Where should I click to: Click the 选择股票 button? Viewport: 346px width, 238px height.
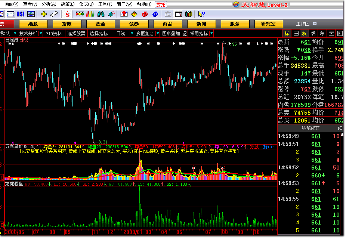[x=76, y=34]
